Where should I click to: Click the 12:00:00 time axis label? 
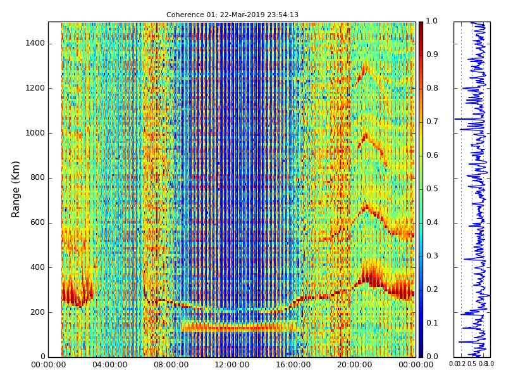pyautogui.click(x=232, y=365)
